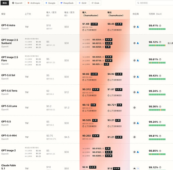Click OpenAI provider icon in GPT-5.5 row
The width and height of the screenshot is (173, 170).
pyautogui.click(x=134, y=123)
